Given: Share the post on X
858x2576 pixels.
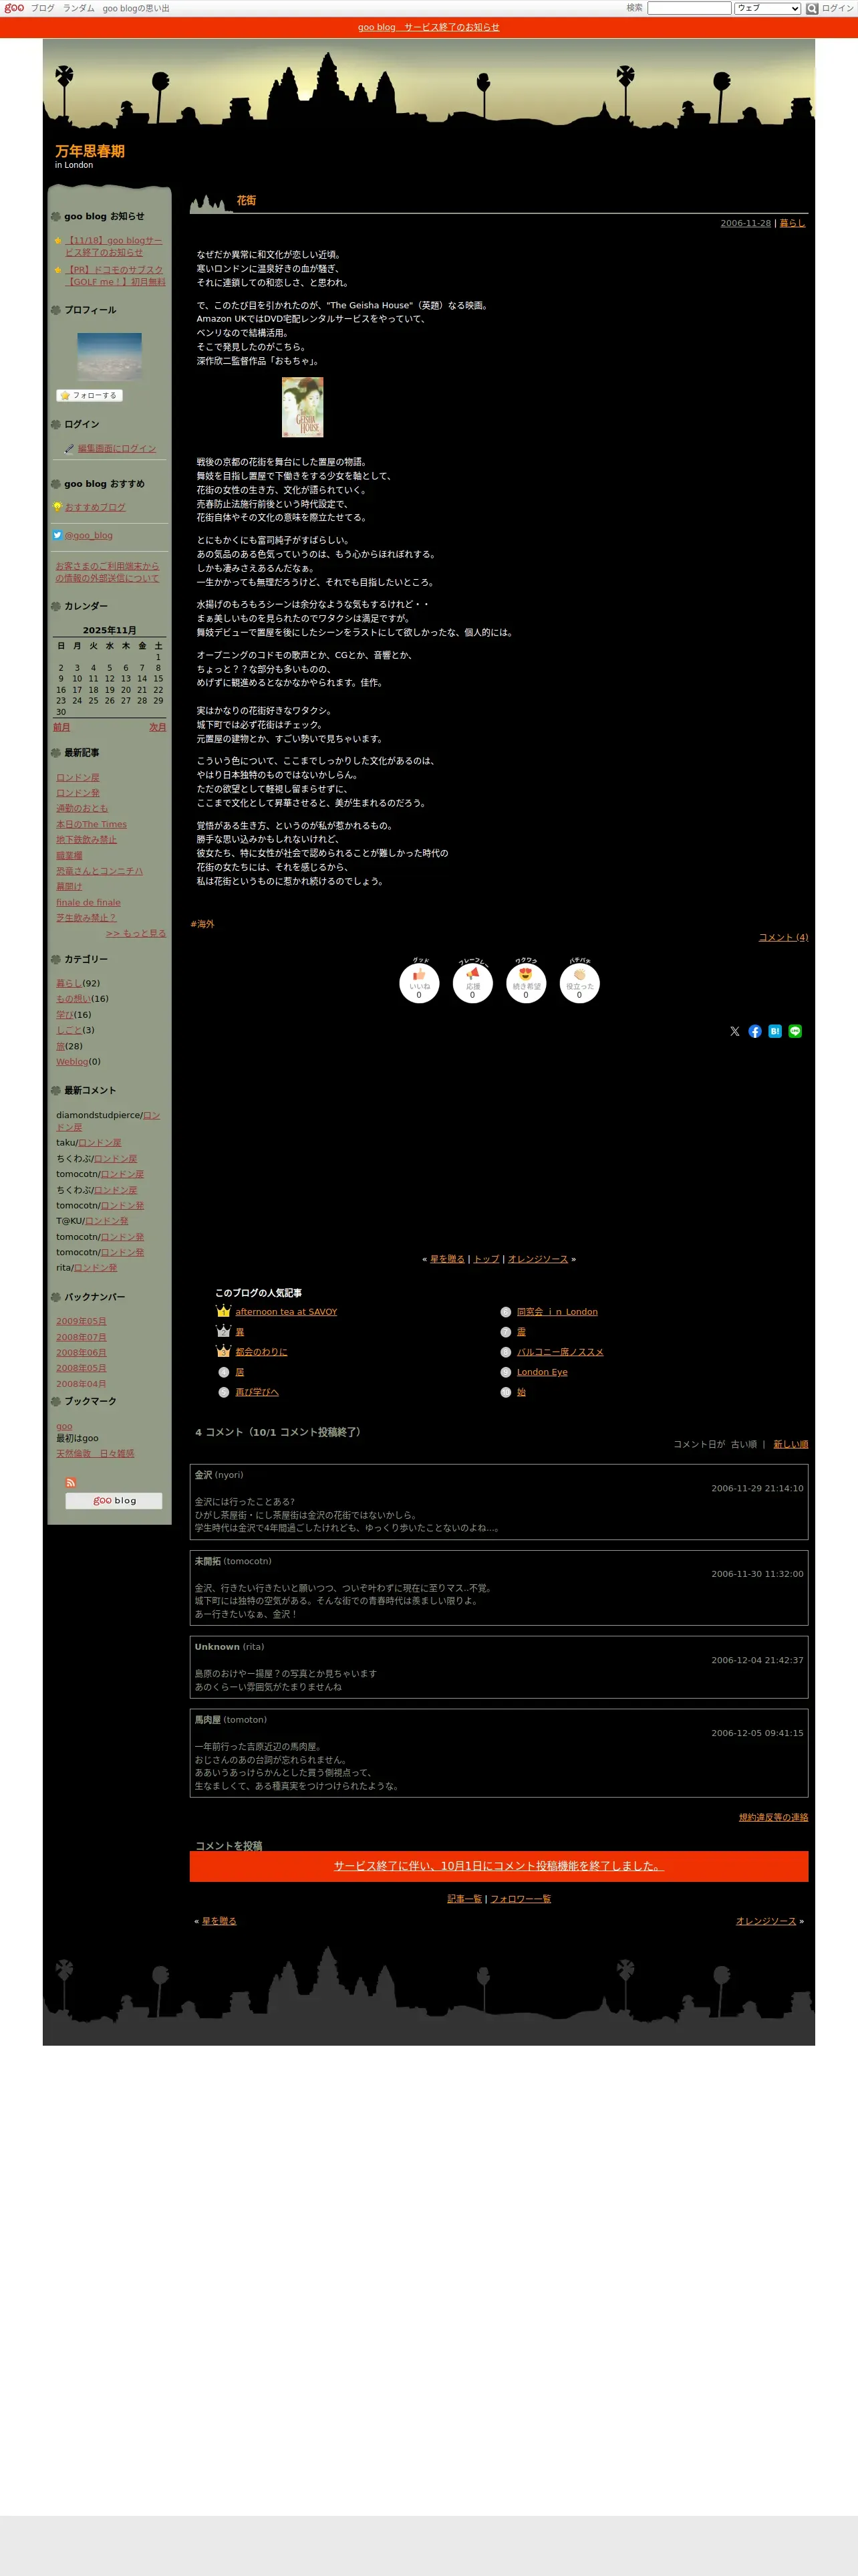Looking at the screenshot, I should pyautogui.click(x=735, y=1031).
